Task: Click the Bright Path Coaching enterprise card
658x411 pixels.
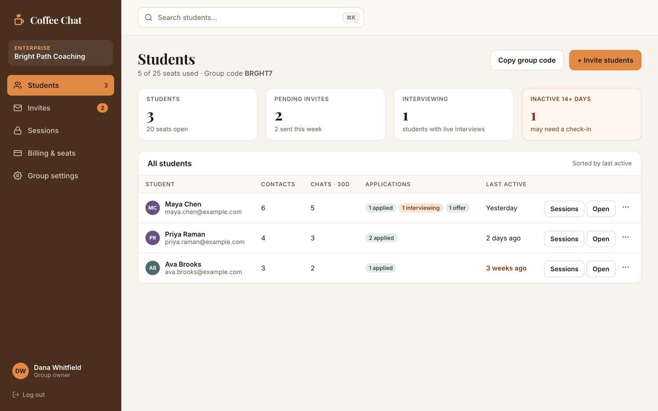Action: click(x=60, y=53)
